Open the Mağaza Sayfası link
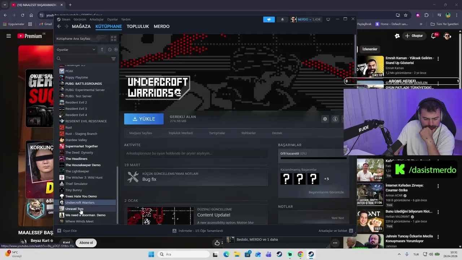 [x=141, y=133]
